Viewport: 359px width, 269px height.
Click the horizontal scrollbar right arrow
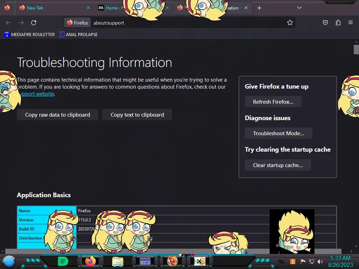pyautogui.click(x=351, y=251)
